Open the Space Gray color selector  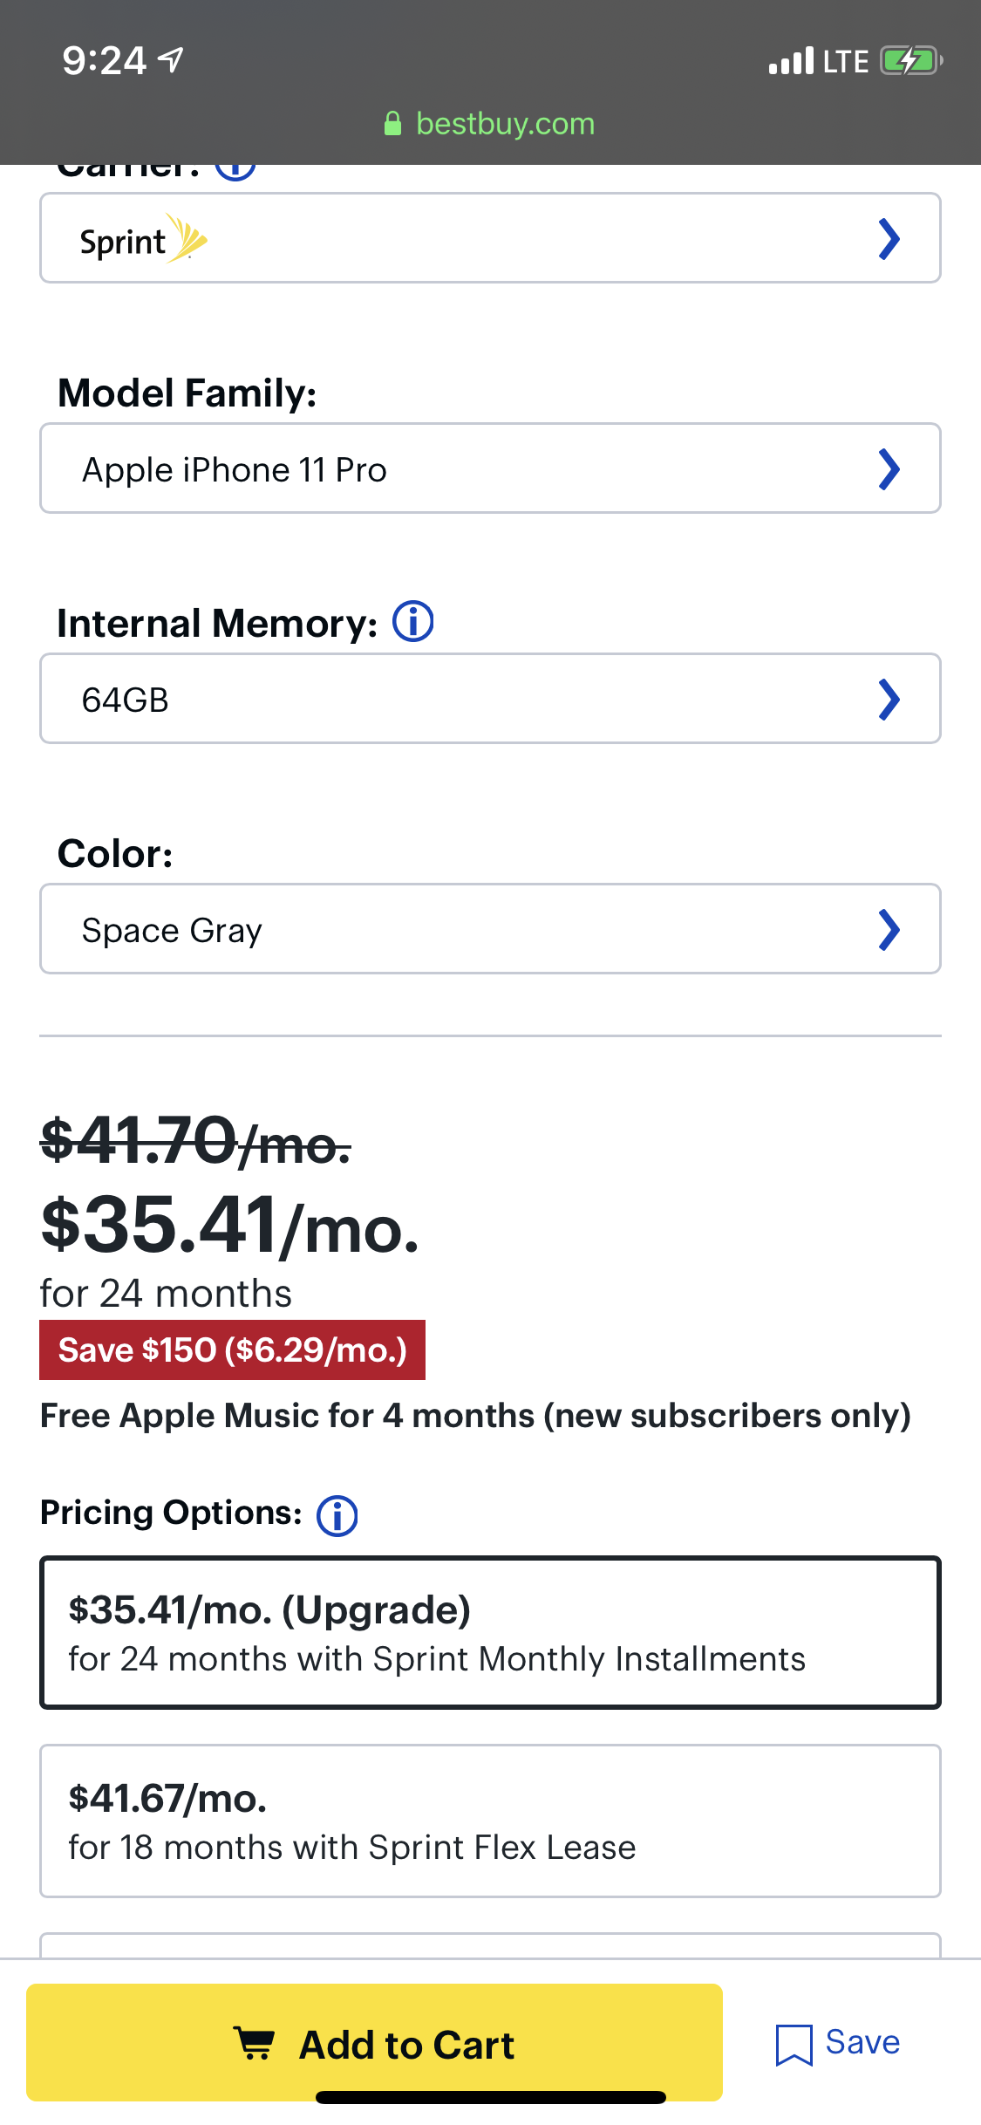click(x=490, y=929)
